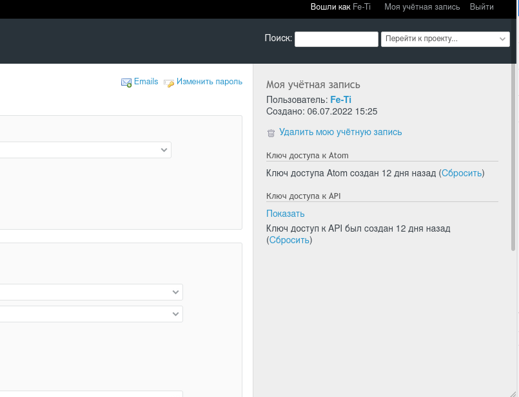
Task: Reset the Atom access key via Сбросить
Action: tap(461, 173)
